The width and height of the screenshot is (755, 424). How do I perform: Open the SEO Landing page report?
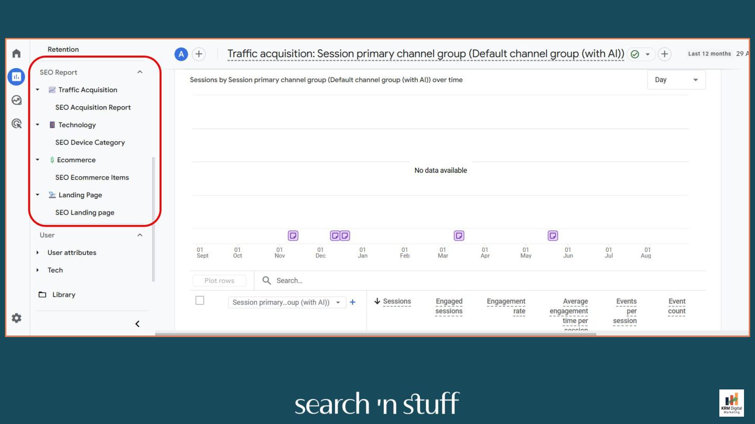[85, 213]
